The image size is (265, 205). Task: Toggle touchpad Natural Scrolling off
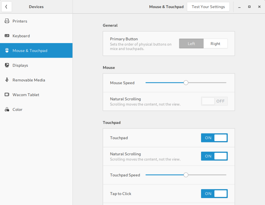[x=214, y=156]
